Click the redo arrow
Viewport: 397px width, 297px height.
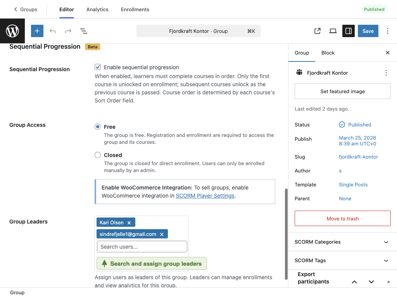click(x=68, y=31)
